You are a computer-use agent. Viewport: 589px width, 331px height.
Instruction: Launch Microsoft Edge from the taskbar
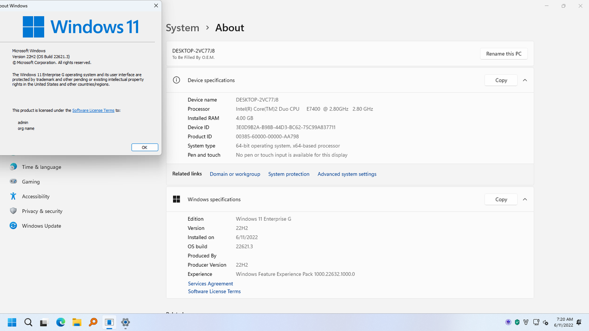pos(61,322)
